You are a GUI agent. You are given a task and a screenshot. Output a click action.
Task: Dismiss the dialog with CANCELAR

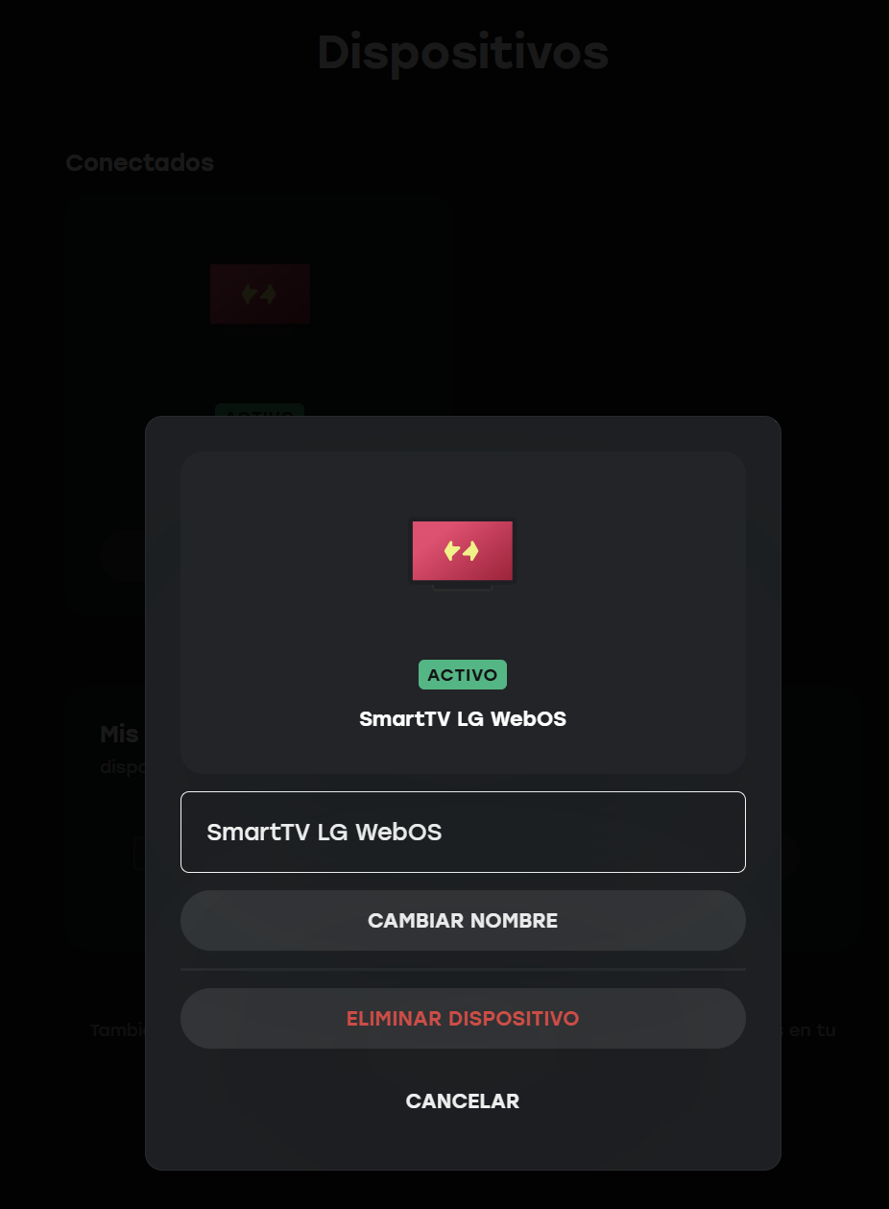pos(463,1101)
